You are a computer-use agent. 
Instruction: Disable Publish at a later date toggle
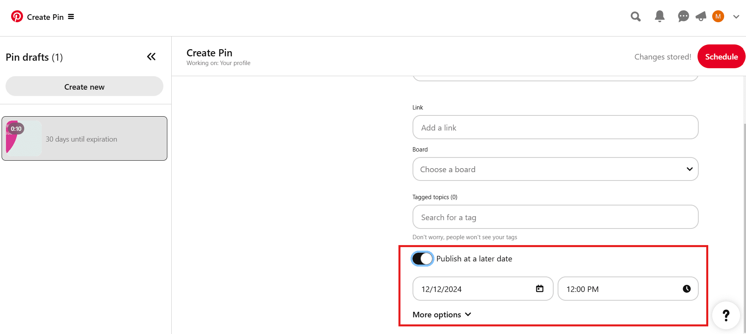422,259
